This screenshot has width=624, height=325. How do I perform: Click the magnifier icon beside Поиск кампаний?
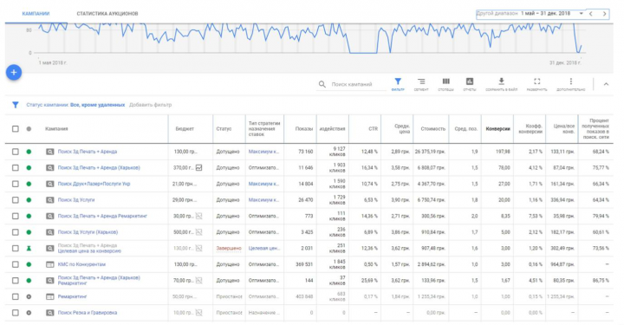(x=322, y=84)
